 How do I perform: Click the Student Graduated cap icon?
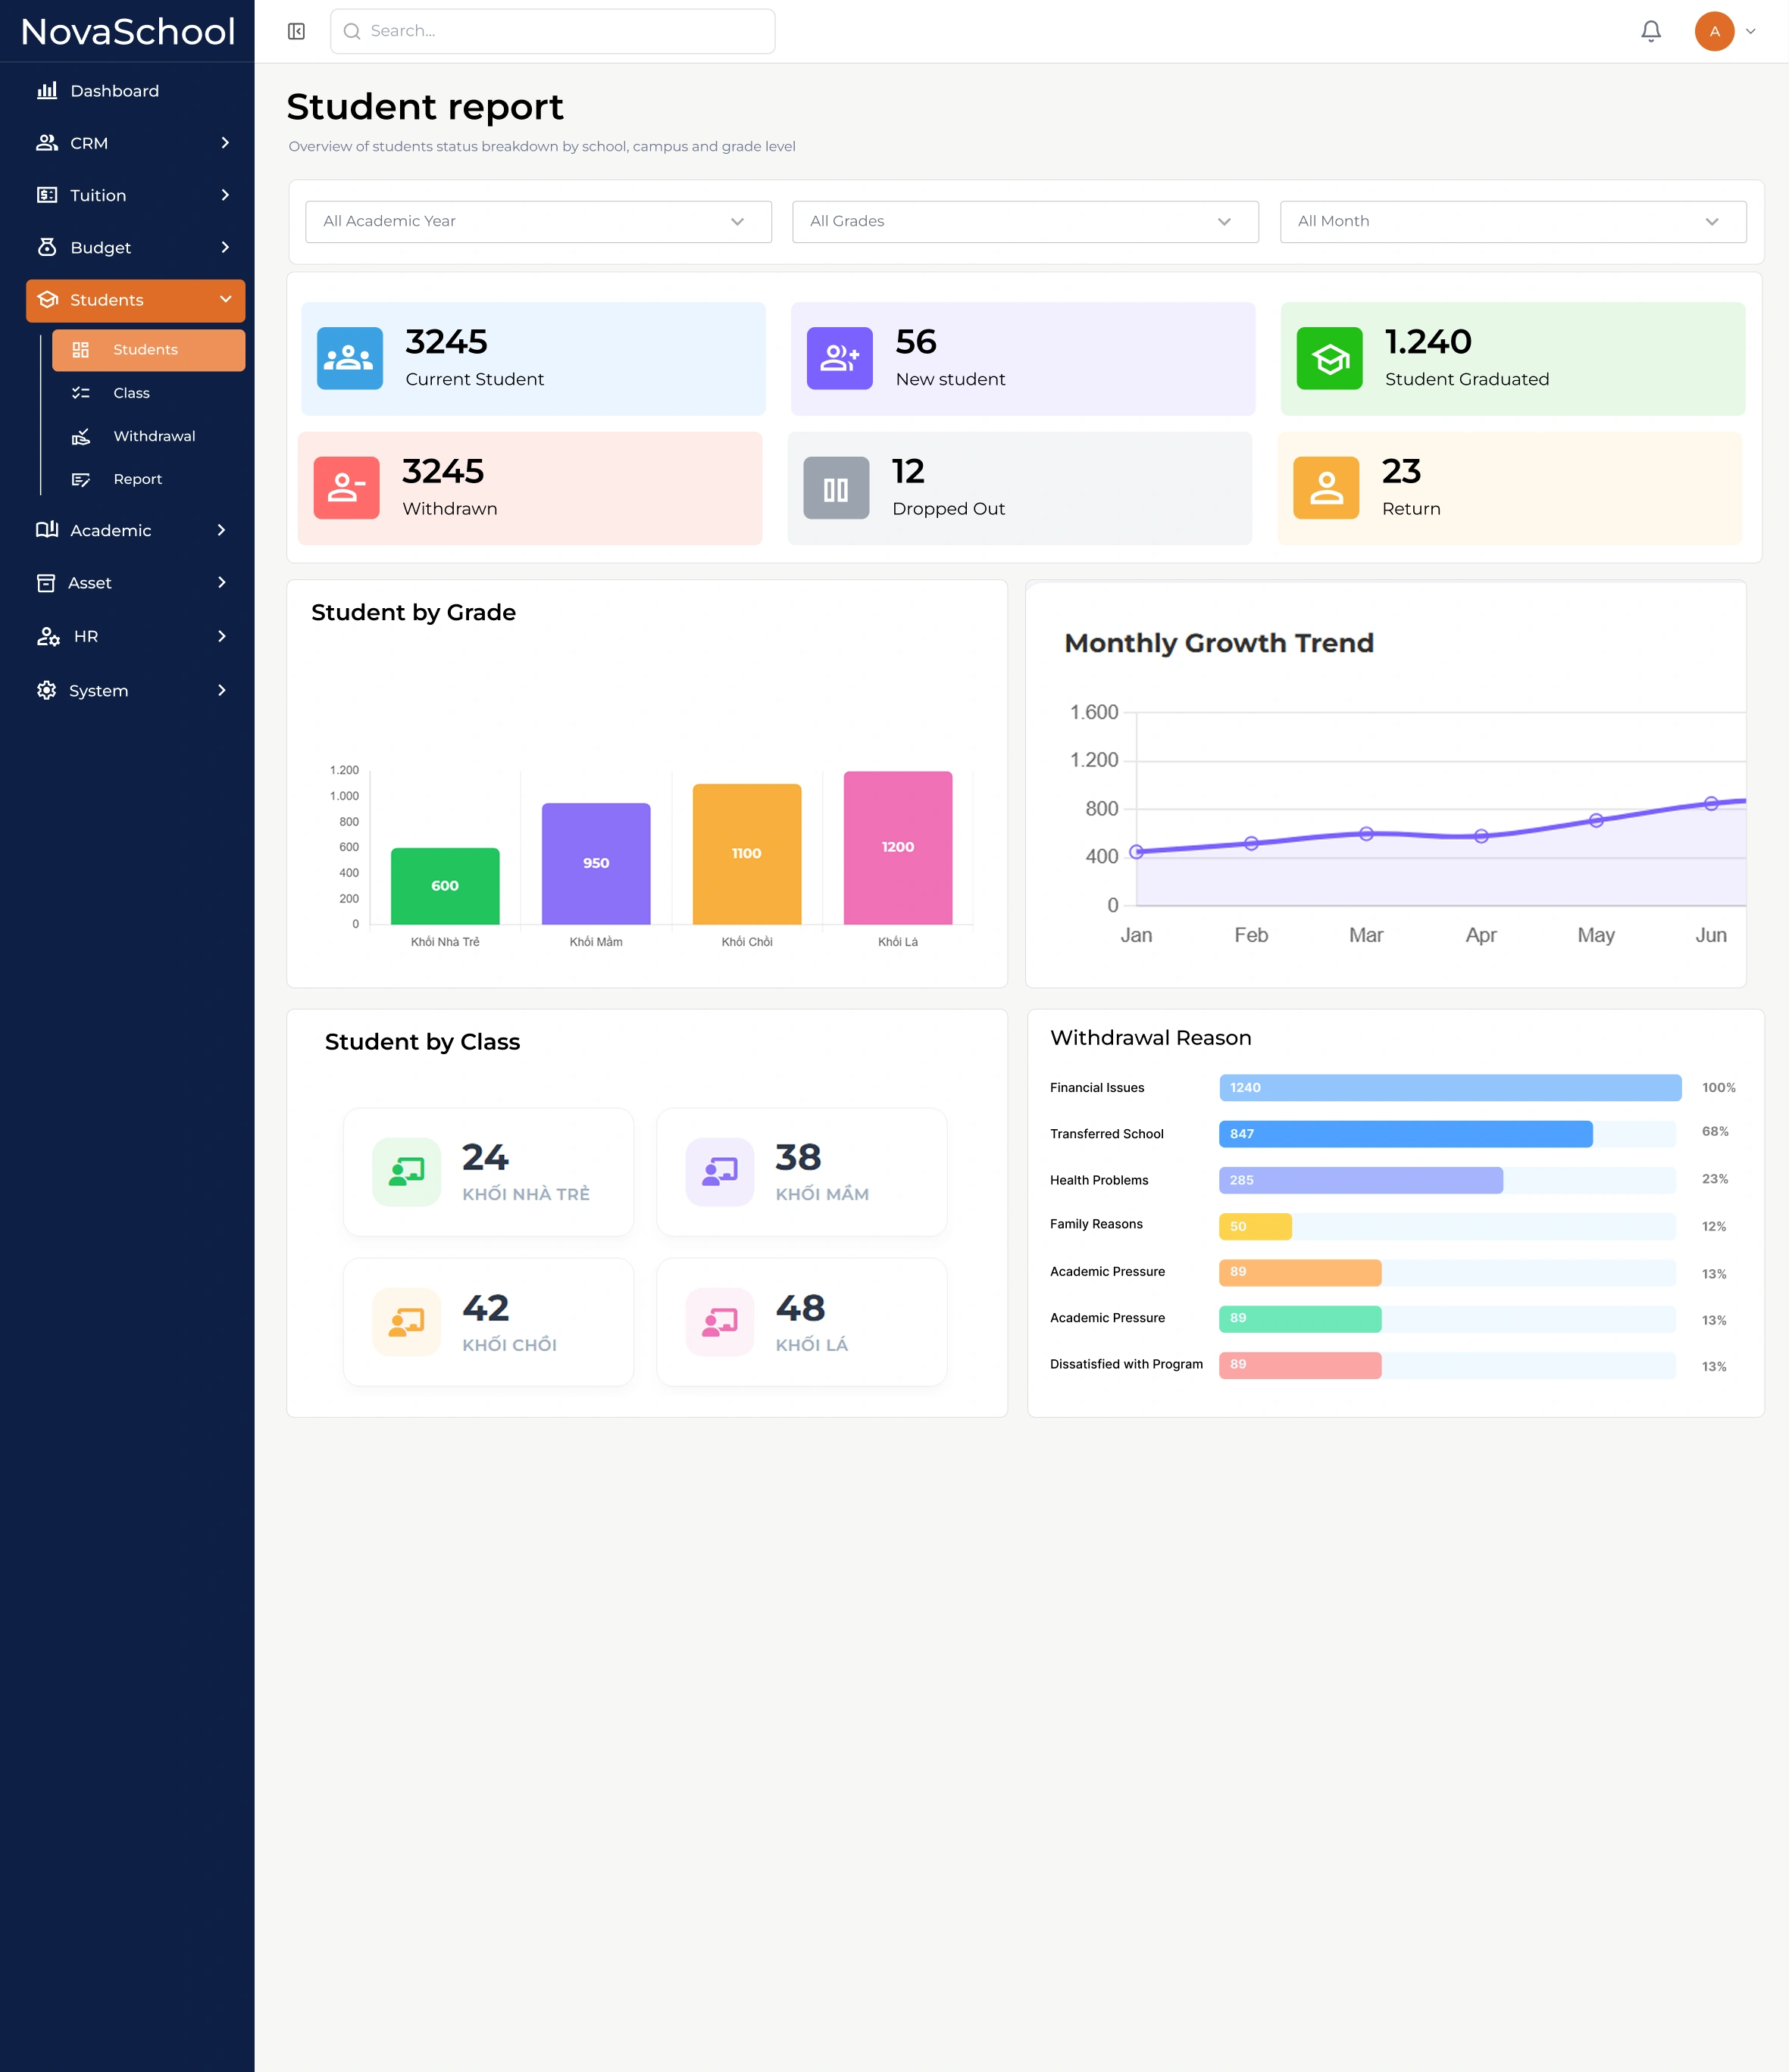pyautogui.click(x=1330, y=358)
